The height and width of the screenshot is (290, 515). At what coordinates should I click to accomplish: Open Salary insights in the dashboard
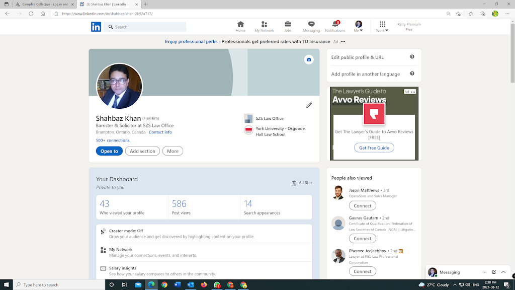(x=204, y=271)
